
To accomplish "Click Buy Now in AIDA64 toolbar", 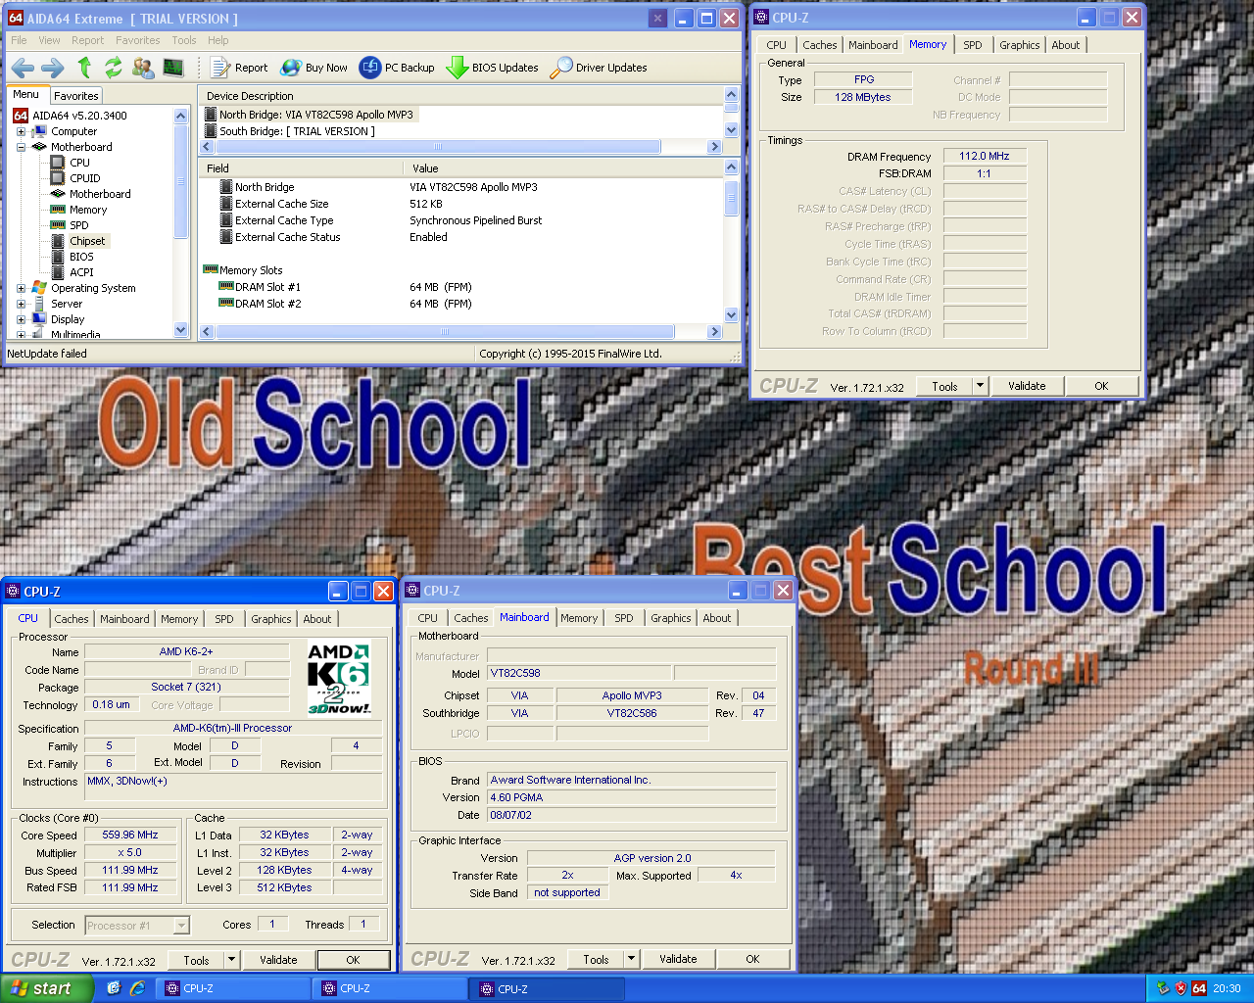I will [313, 68].
